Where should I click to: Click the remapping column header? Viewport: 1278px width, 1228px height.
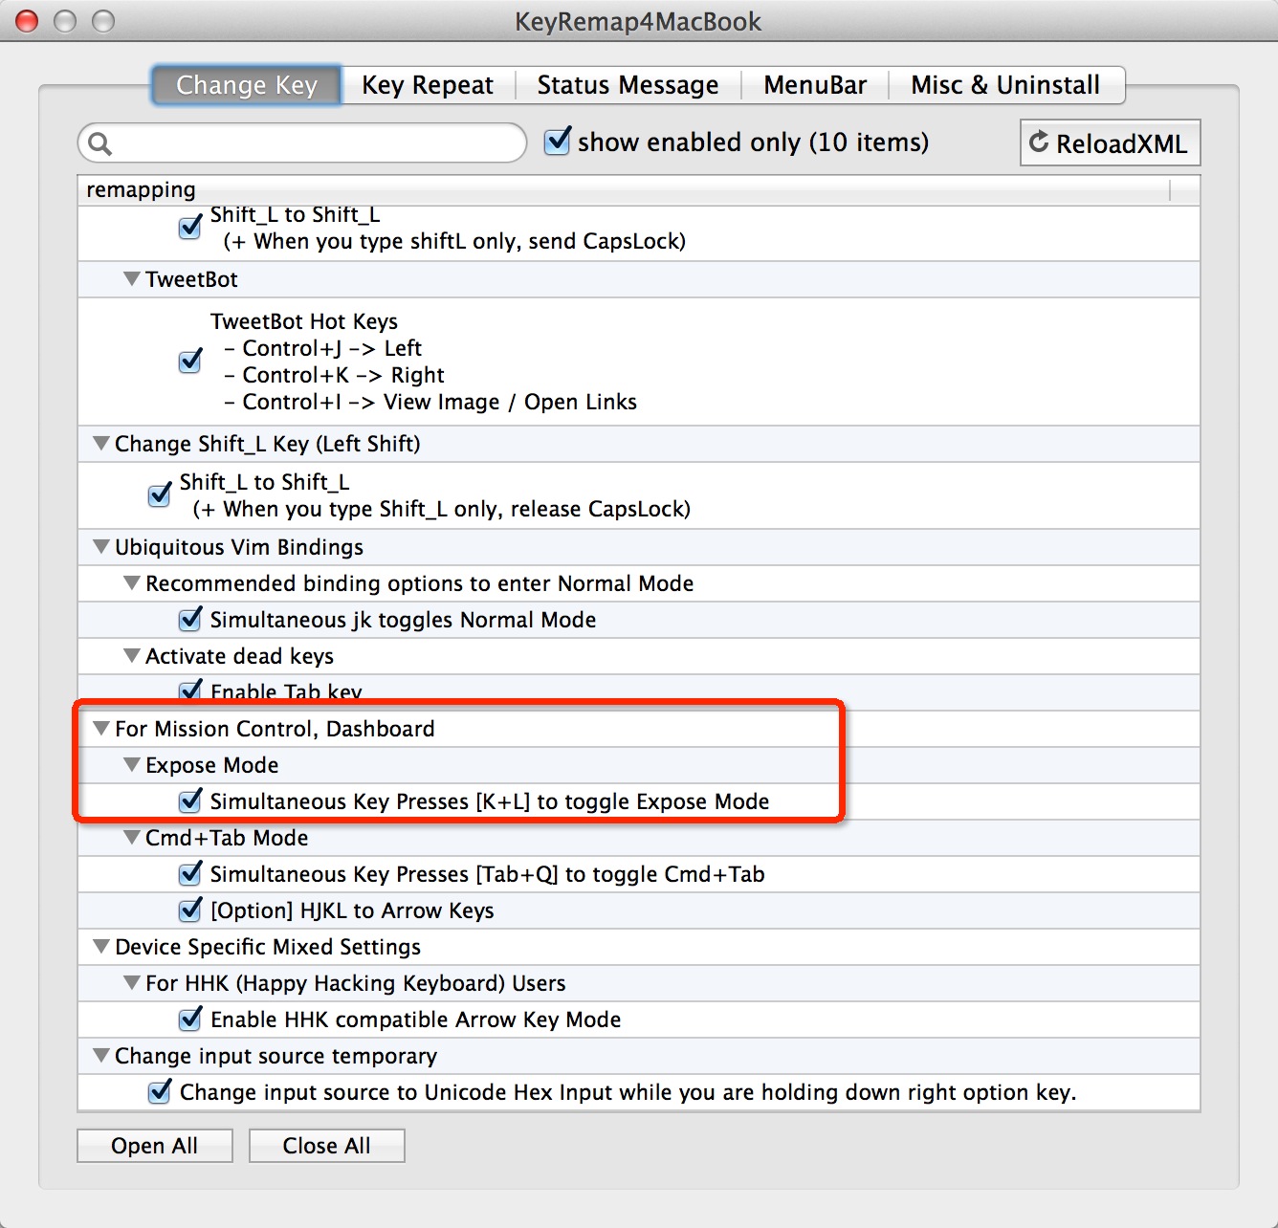coord(622,190)
